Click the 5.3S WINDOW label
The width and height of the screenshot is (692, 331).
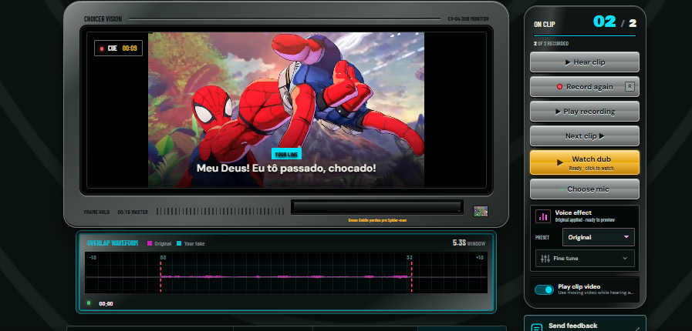coord(469,243)
